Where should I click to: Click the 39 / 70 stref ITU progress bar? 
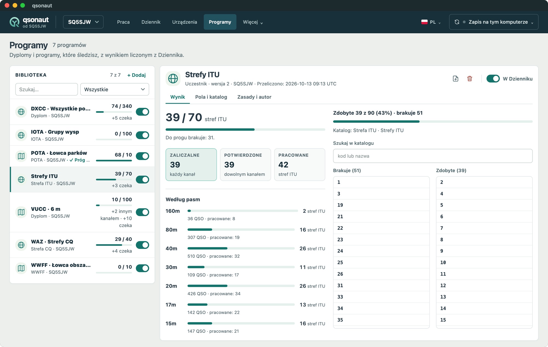pyautogui.click(x=245, y=130)
